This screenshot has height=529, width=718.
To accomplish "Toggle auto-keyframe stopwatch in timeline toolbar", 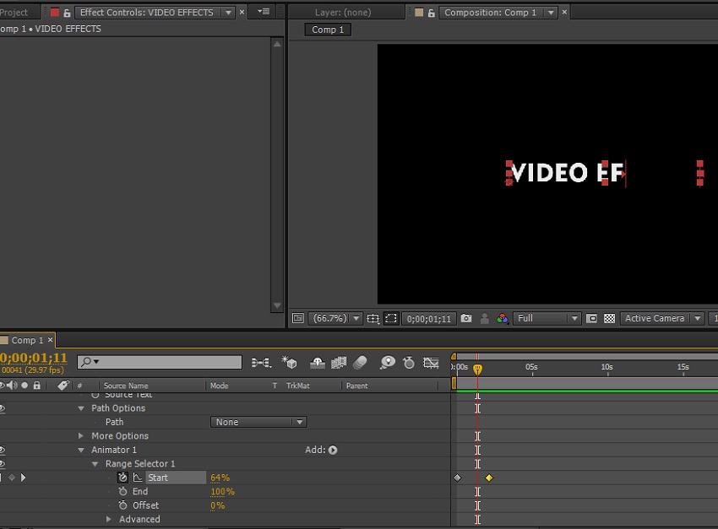I will [409, 363].
